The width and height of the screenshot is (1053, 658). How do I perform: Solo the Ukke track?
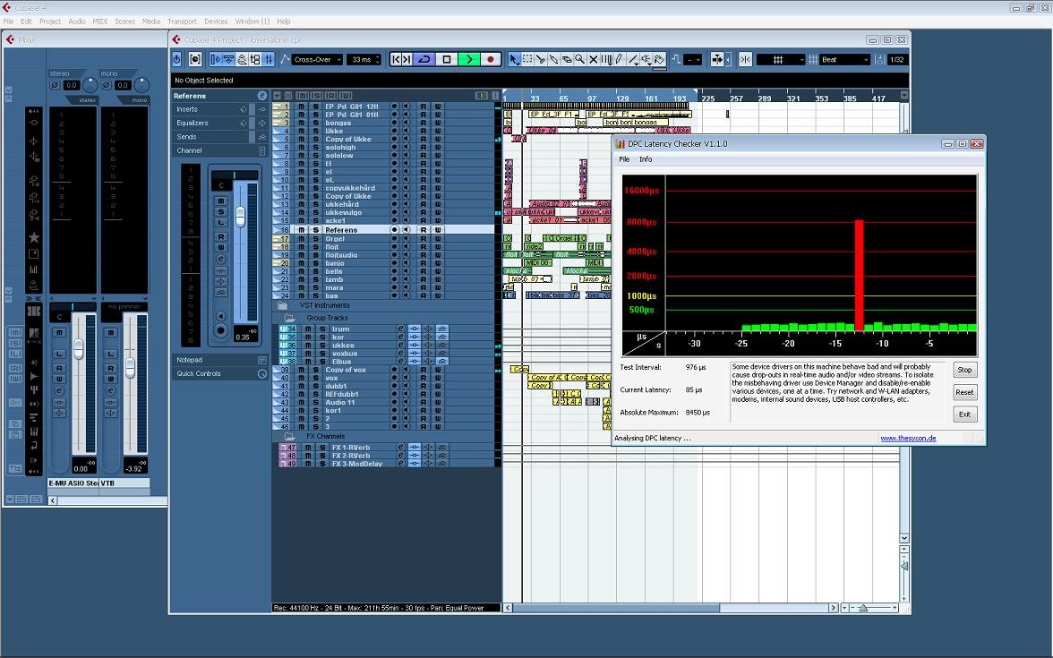click(315, 131)
